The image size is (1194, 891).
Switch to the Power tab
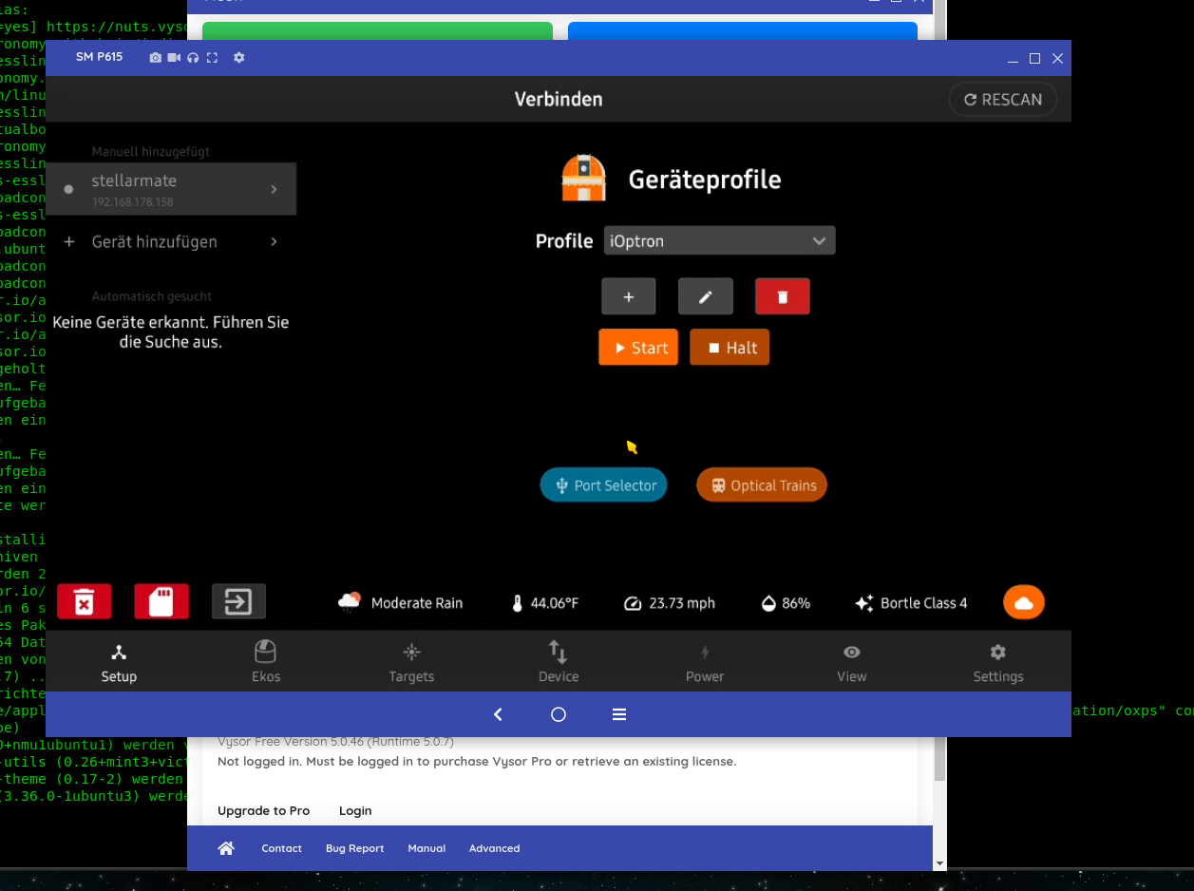tap(705, 663)
